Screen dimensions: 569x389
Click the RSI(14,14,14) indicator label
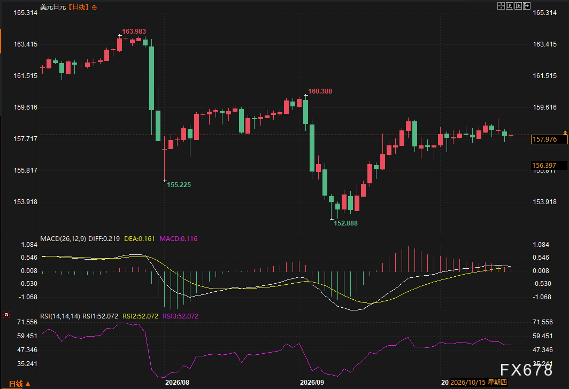[x=60, y=316]
